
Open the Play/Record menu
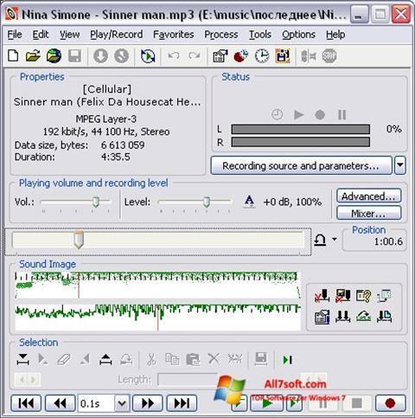tap(117, 35)
